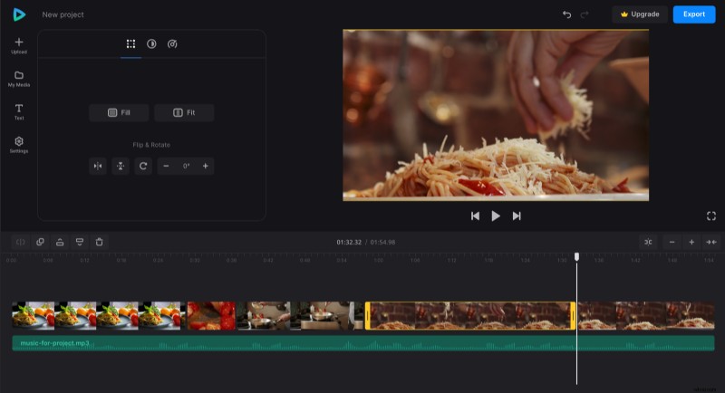Select the last spaghetti clip

pos(646,316)
